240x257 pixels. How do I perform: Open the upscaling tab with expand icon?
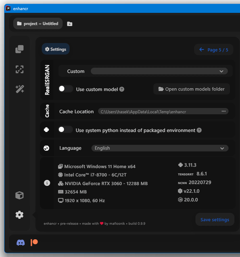pos(19,69)
